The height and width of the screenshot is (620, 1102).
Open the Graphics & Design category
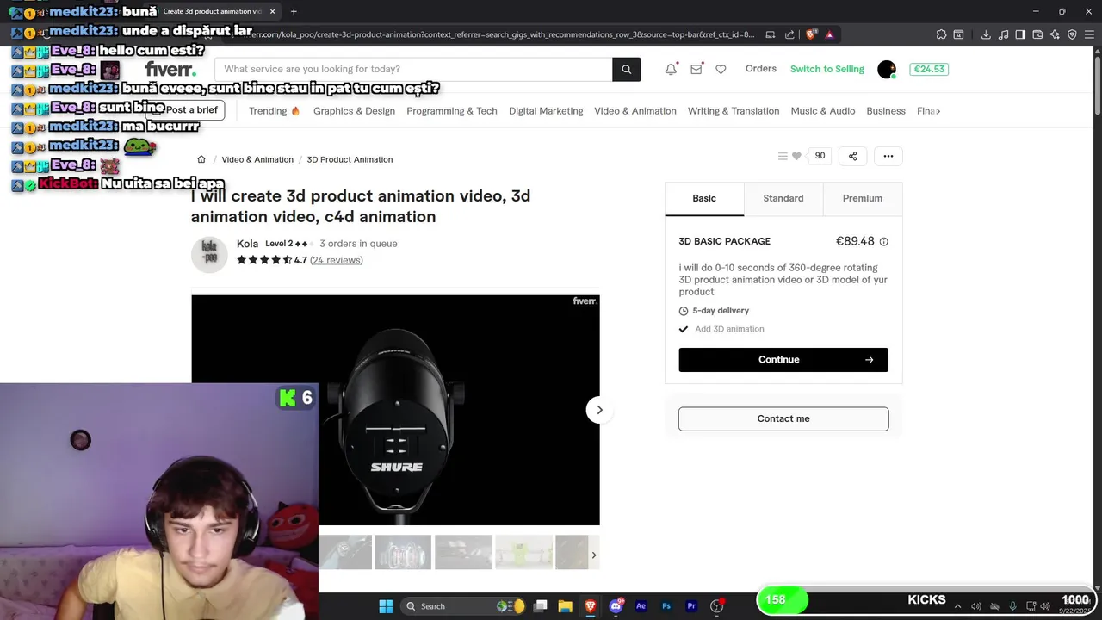354,111
